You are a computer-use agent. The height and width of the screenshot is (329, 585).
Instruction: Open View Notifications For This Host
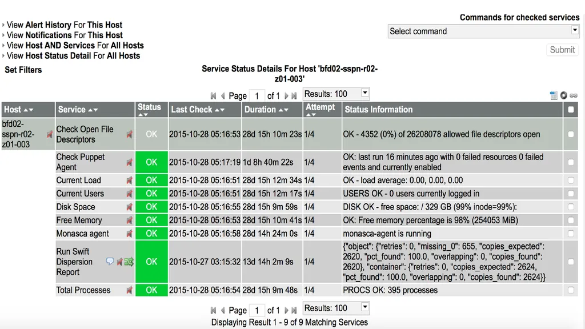point(65,35)
